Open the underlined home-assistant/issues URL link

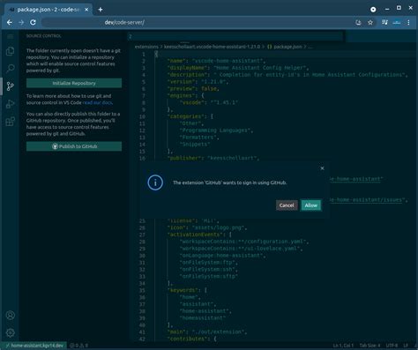click(x=366, y=200)
